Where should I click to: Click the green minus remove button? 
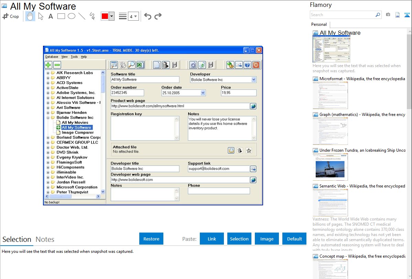point(57,65)
